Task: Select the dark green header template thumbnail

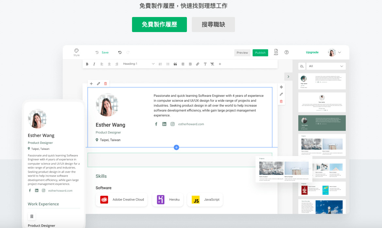Action: 322,123
